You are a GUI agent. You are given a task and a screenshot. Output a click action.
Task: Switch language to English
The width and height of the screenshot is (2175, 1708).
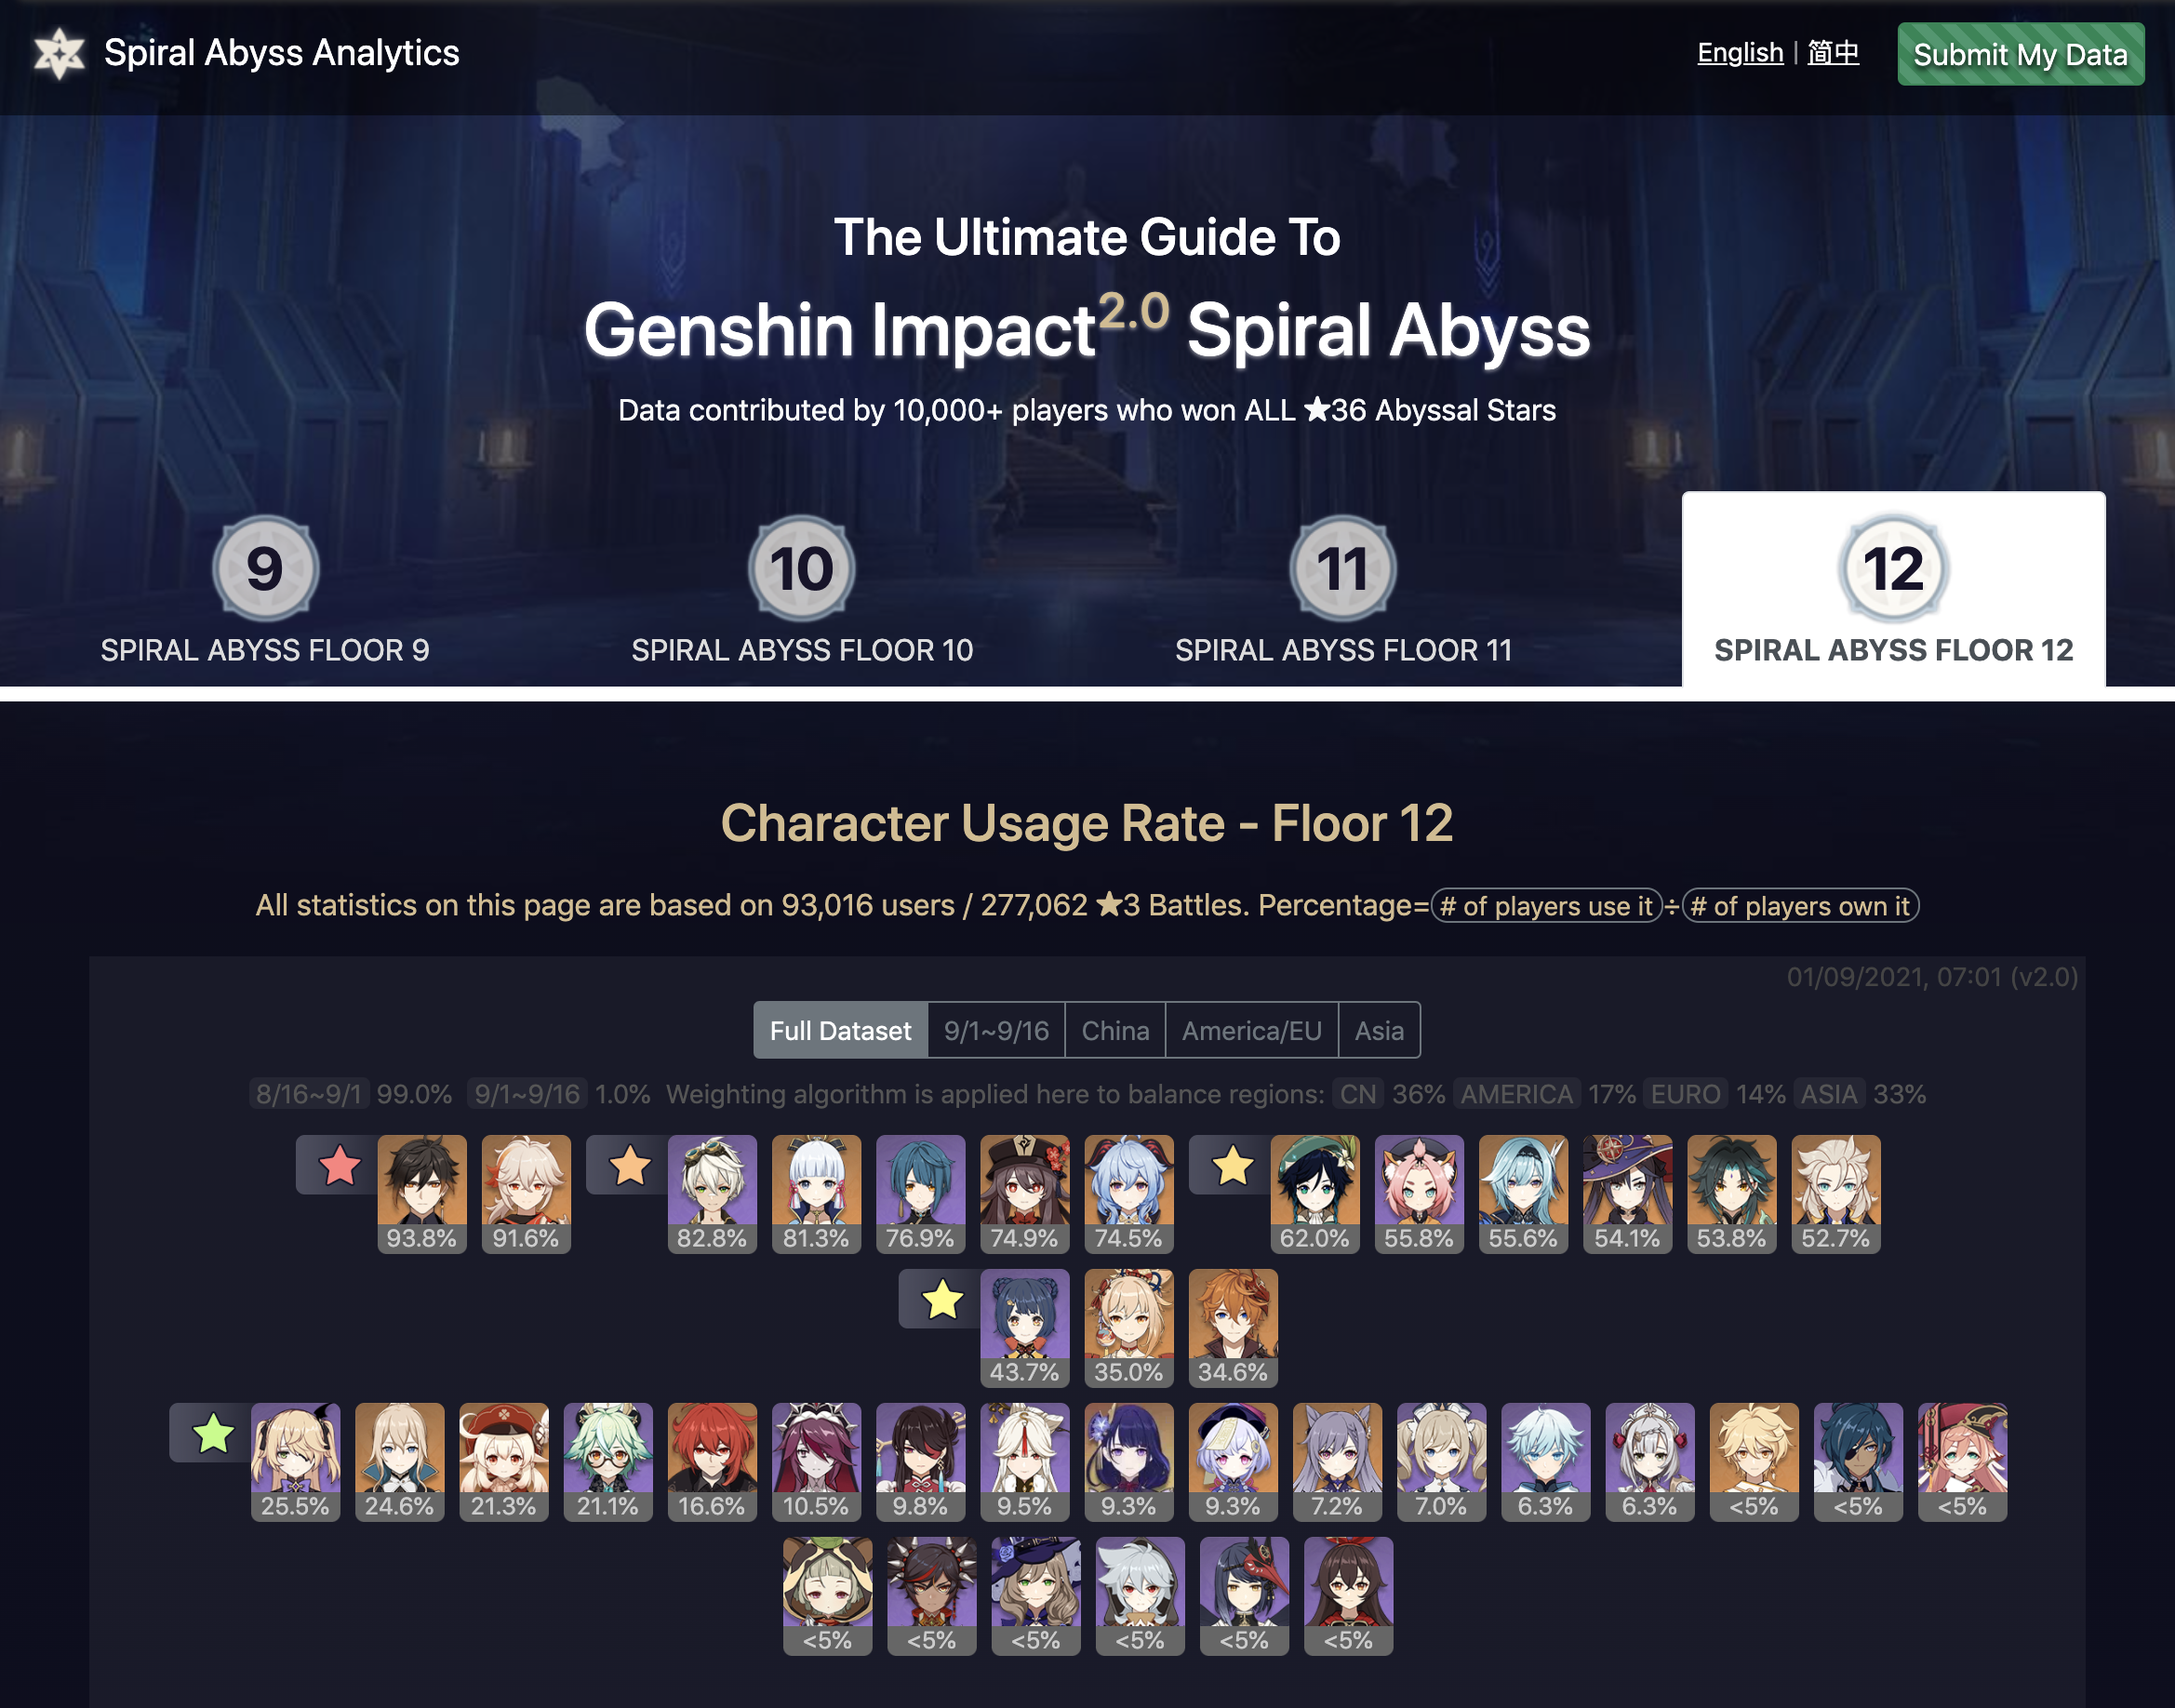(1740, 52)
